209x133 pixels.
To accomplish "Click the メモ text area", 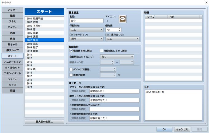I will coord(174,105).
